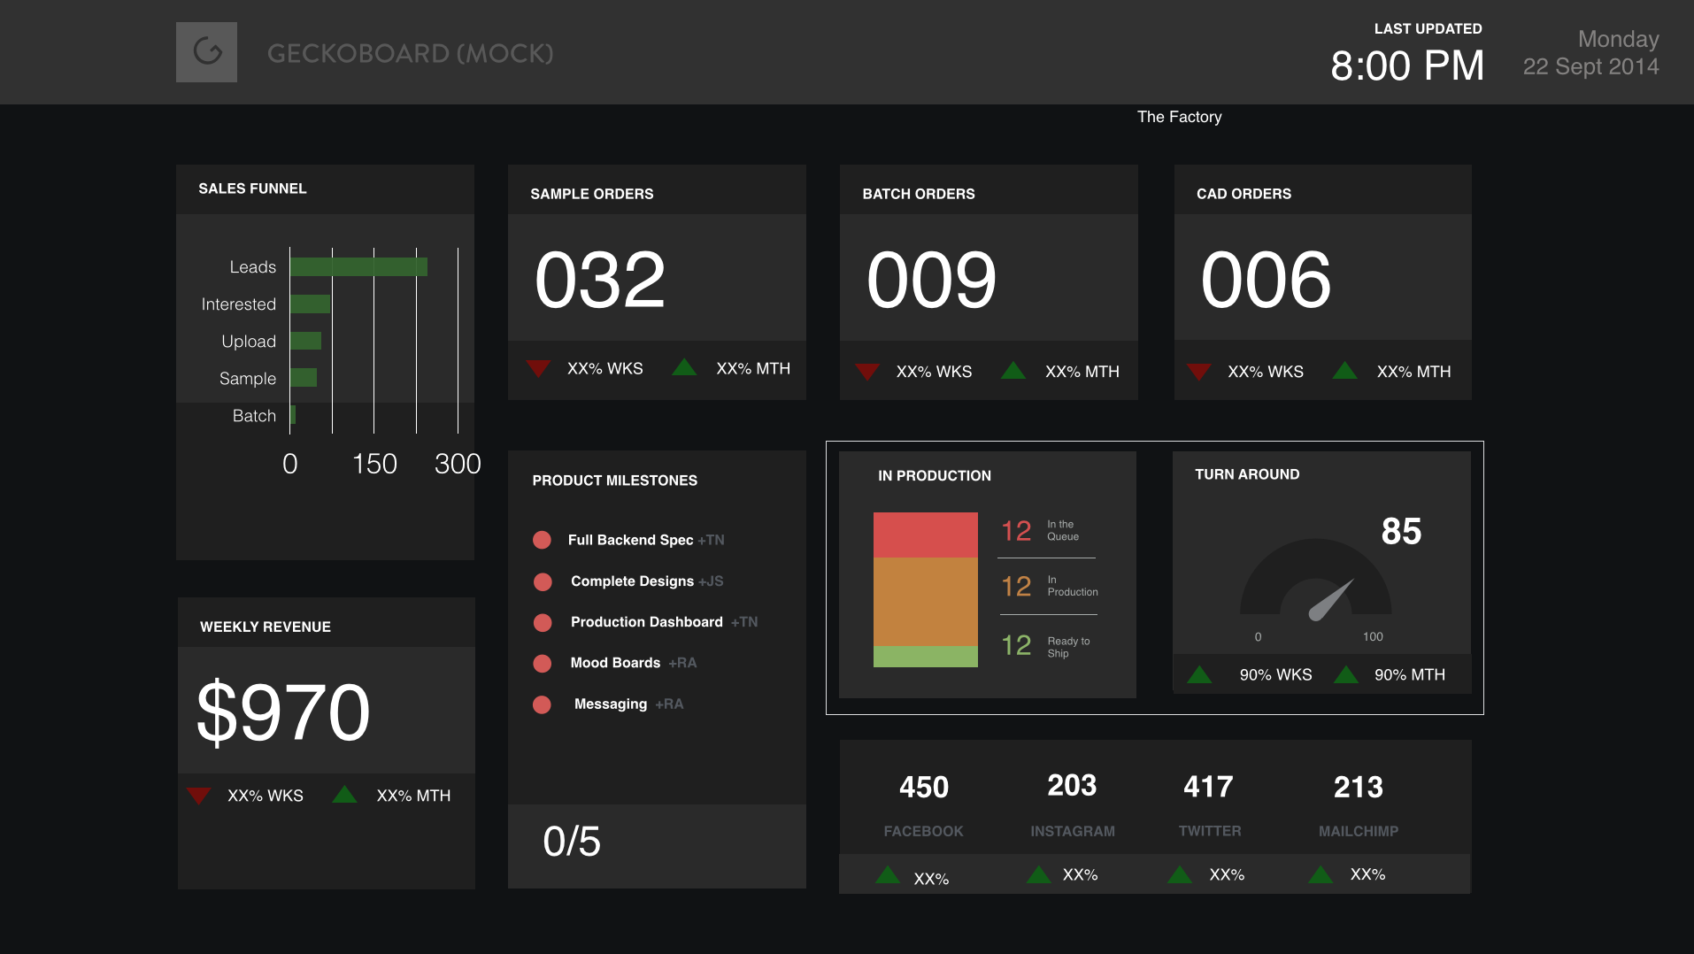Viewport: 1694px width, 954px height.
Task: Click the GECKOBOARD (MOCK) title
Action: (411, 53)
